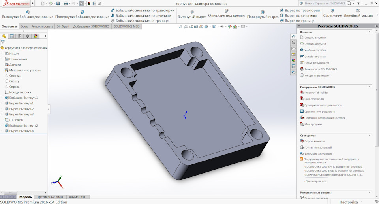Screen dimensions: 379x204
Task: Click the Вытянутый вырез tool
Action: (x=192, y=15)
